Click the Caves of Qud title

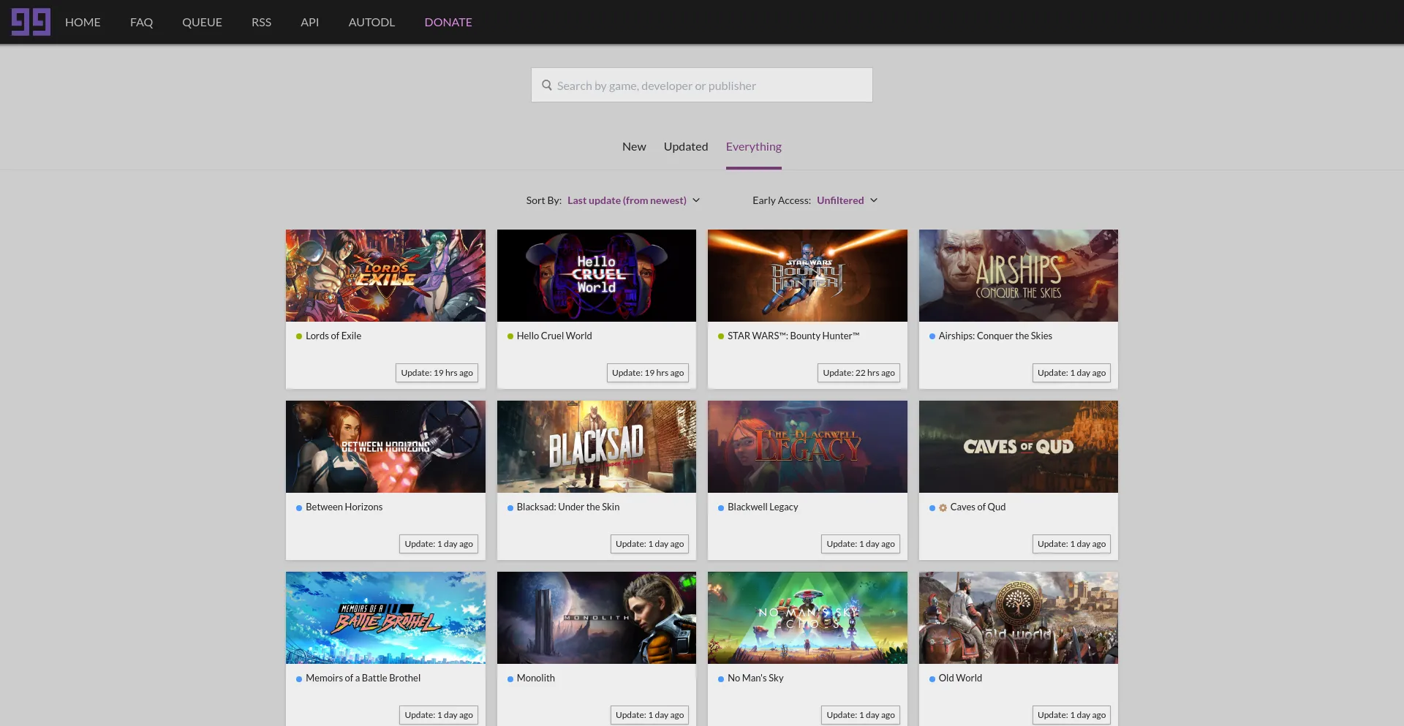(x=978, y=507)
